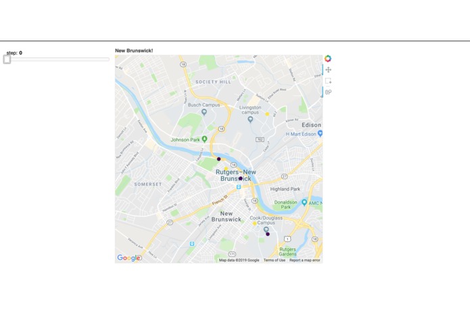Screen dimensions: 470x334
Task: Click the Busch Campus map pin
Action: tap(204, 112)
